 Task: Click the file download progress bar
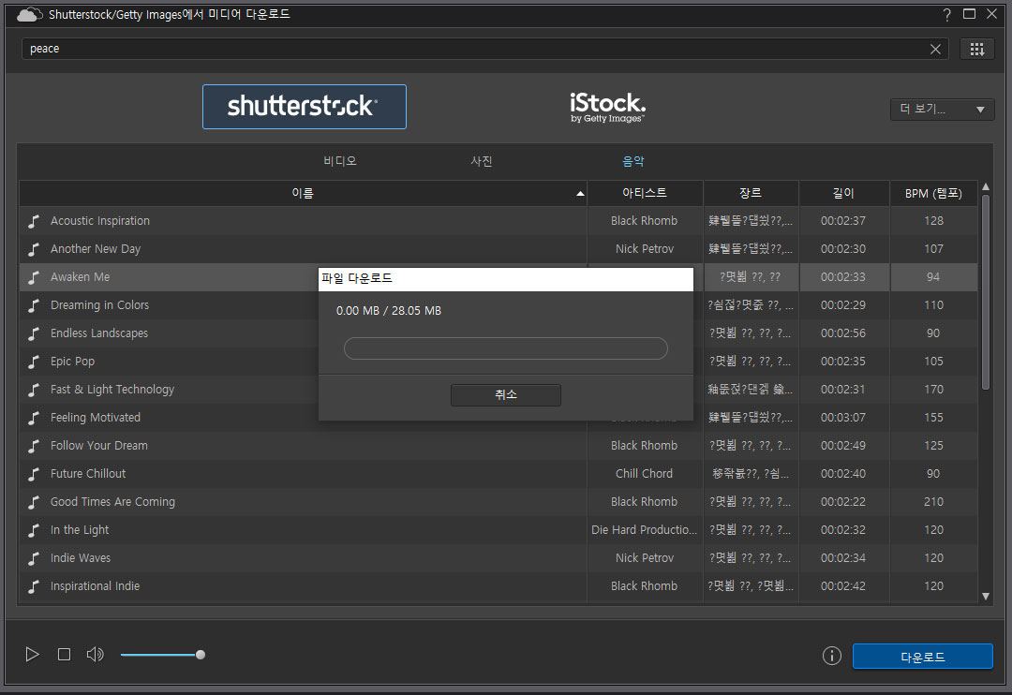pyautogui.click(x=505, y=348)
